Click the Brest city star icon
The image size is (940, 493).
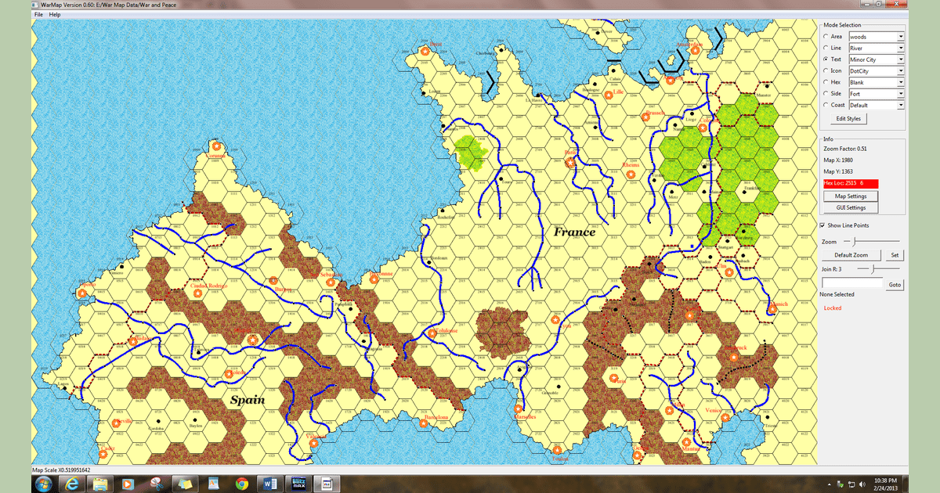[x=425, y=51]
